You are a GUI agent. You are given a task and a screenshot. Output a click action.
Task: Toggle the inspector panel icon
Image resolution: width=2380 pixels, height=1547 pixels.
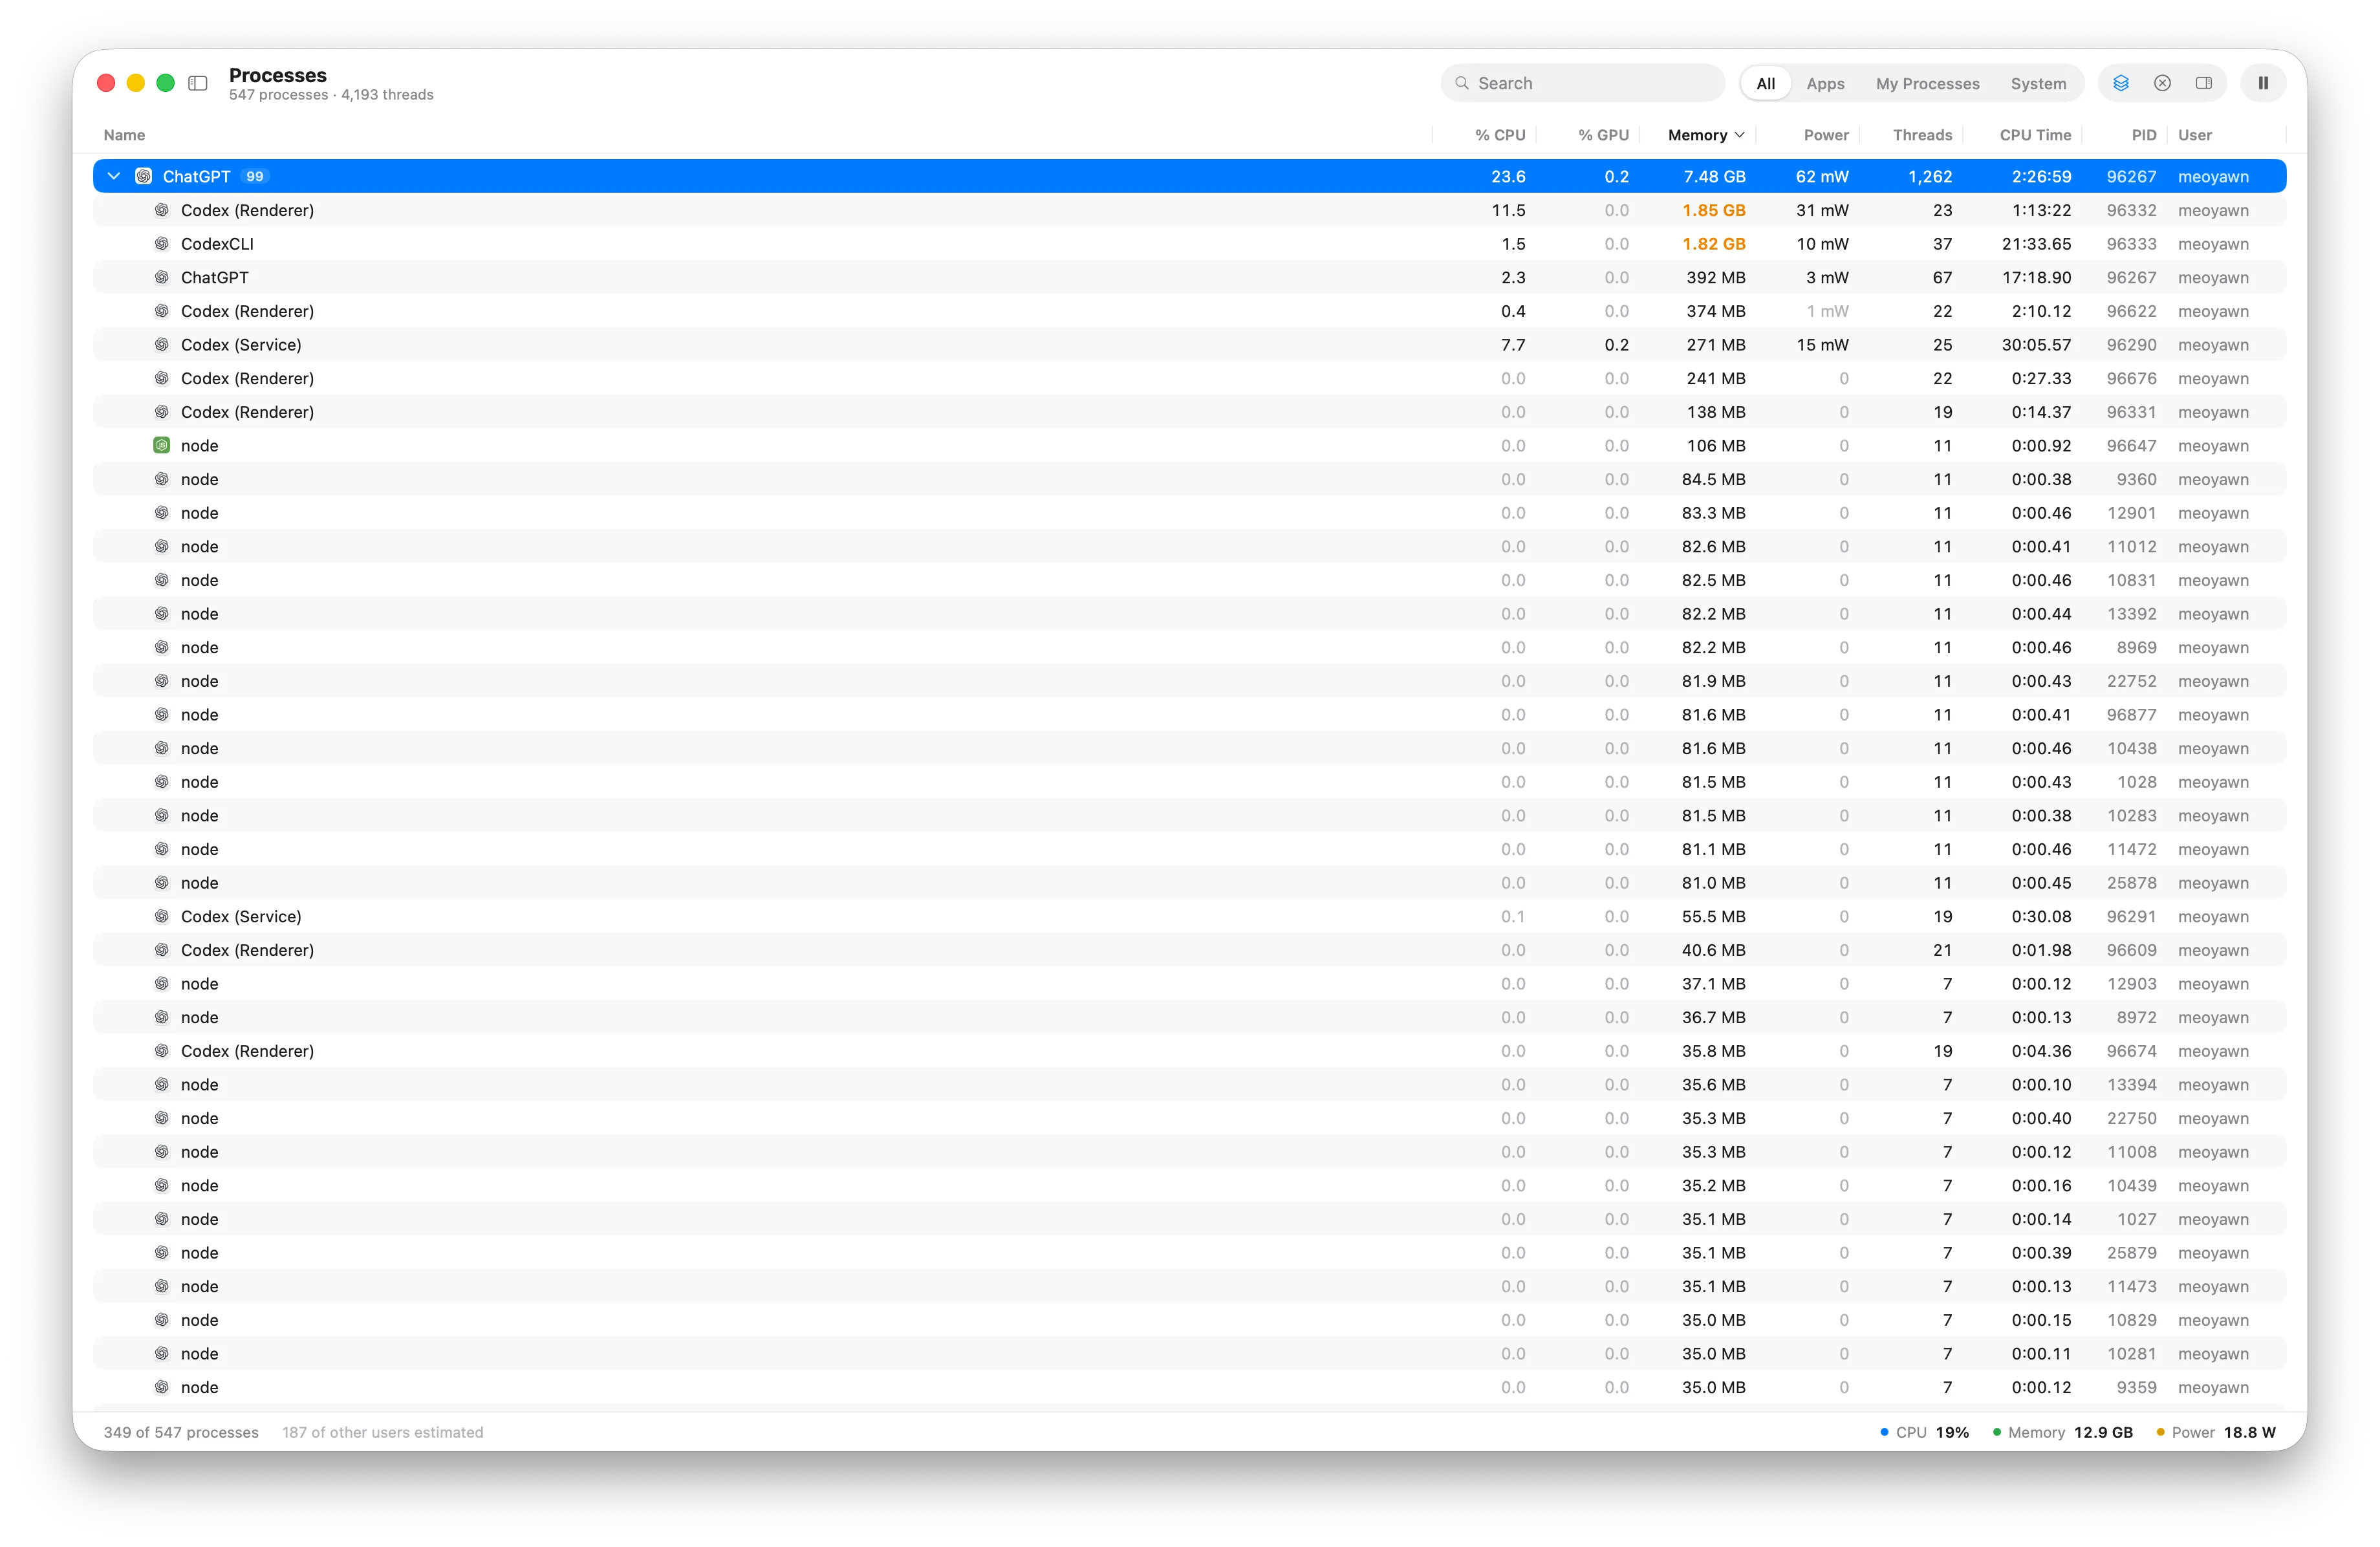coord(2204,83)
